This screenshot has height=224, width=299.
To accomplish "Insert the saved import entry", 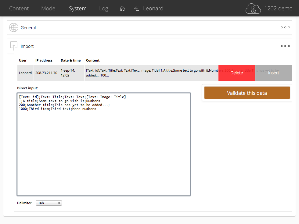I will 273,73.
